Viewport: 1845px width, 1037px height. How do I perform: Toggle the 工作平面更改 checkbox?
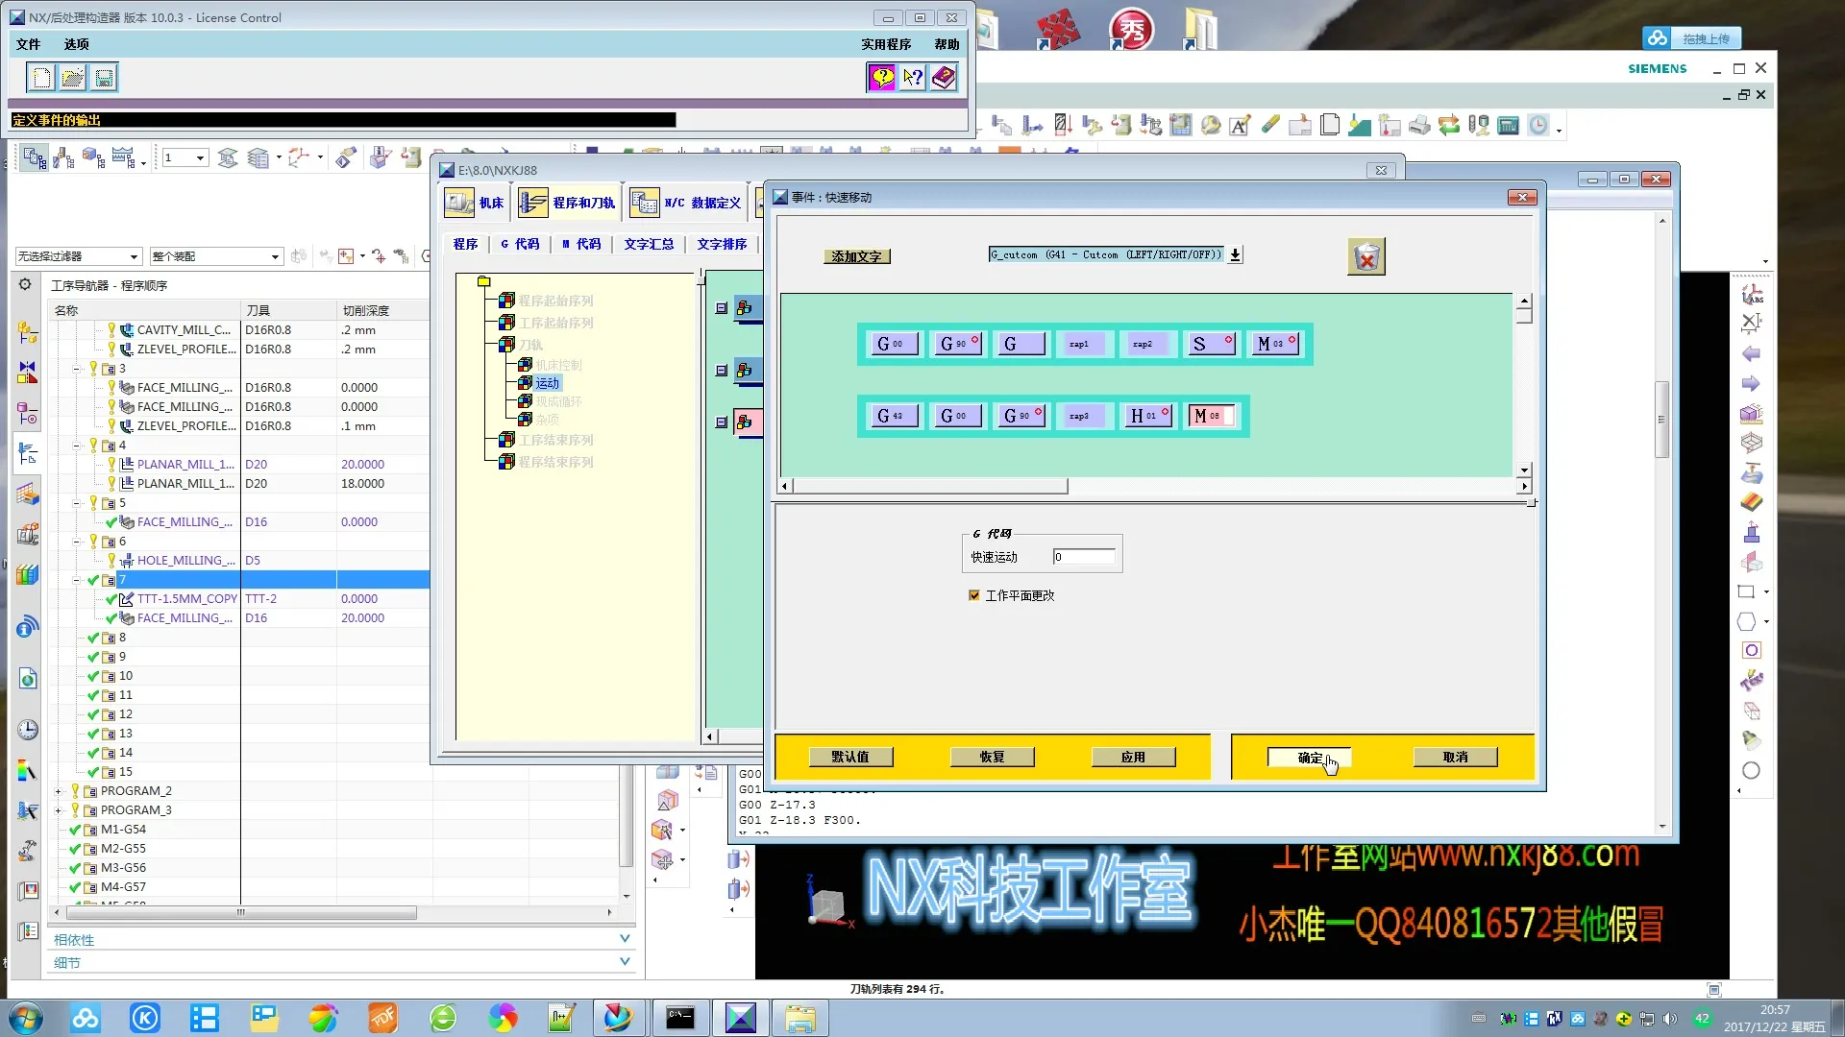pyautogui.click(x=974, y=595)
